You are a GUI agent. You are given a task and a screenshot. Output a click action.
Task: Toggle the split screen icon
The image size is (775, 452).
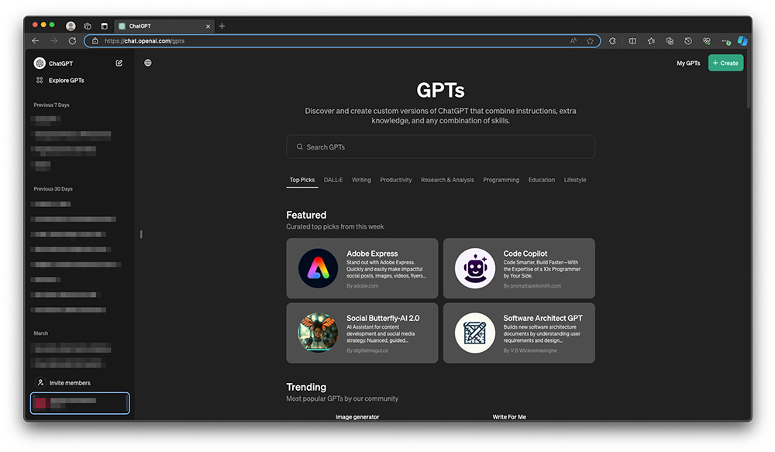632,41
